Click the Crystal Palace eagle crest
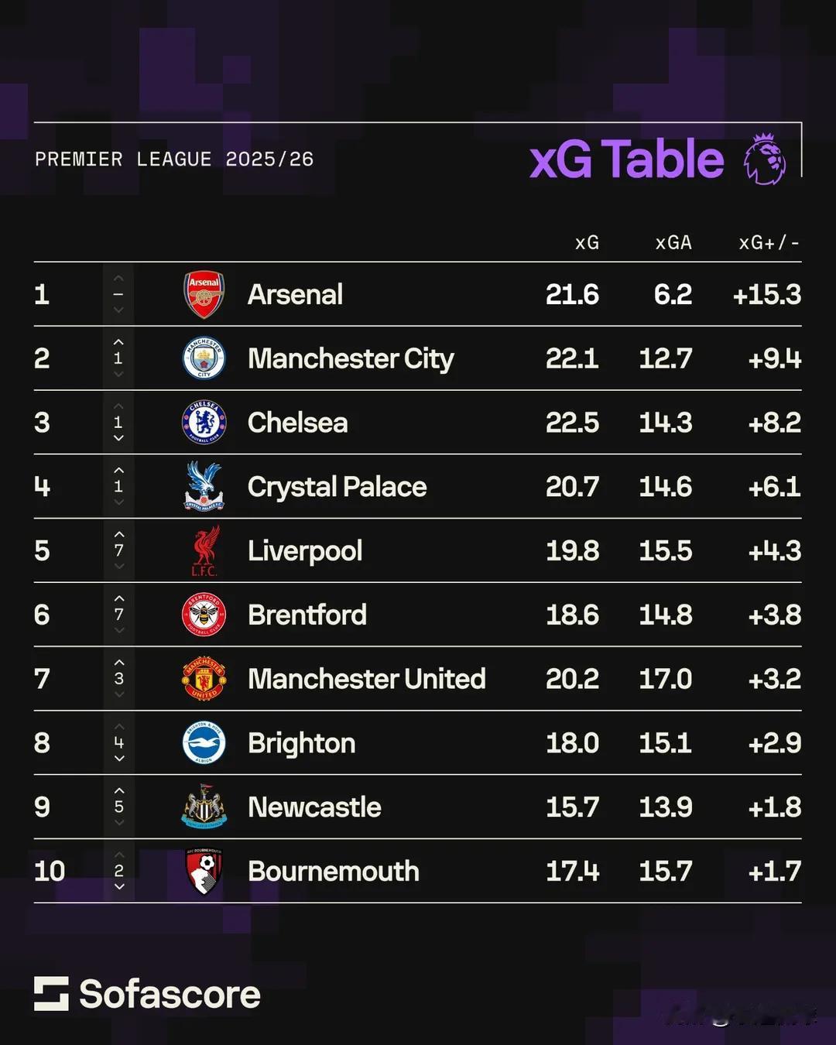The height and width of the screenshot is (1045, 836). (x=204, y=486)
